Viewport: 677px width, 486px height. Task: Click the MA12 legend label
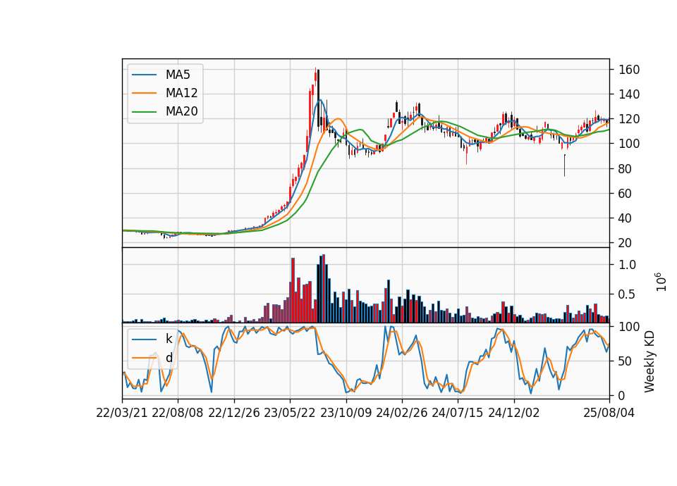pyautogui.click(x=181, y=93)
